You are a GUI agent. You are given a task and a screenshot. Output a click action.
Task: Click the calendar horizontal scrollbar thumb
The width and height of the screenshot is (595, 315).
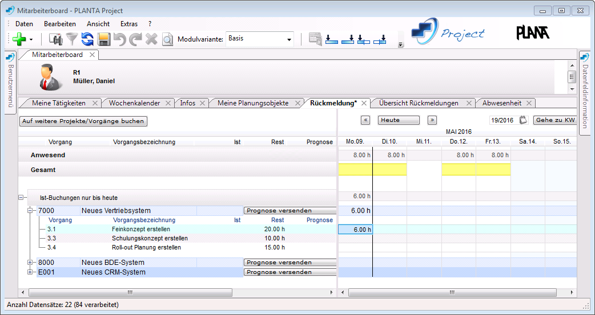point(452,293)
